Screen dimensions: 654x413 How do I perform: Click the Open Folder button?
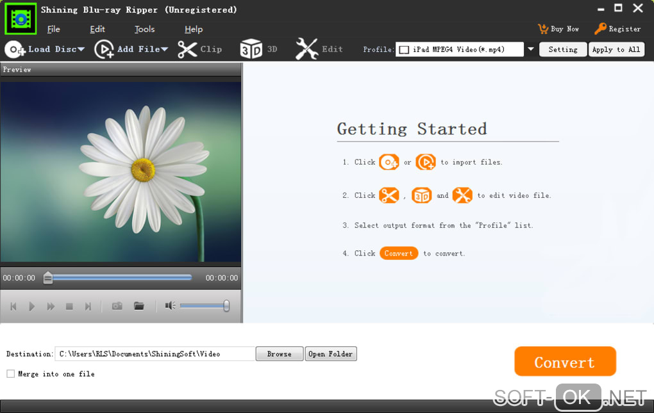(331, 354)
